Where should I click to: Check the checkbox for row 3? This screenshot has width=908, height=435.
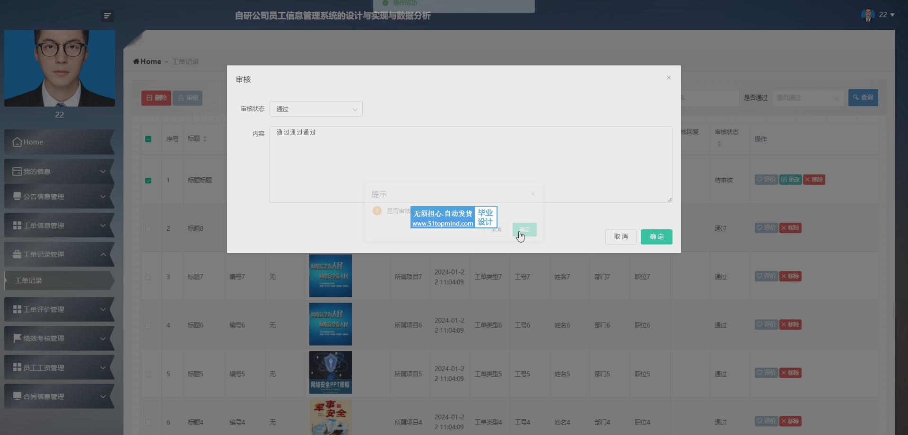pos(148,277)
